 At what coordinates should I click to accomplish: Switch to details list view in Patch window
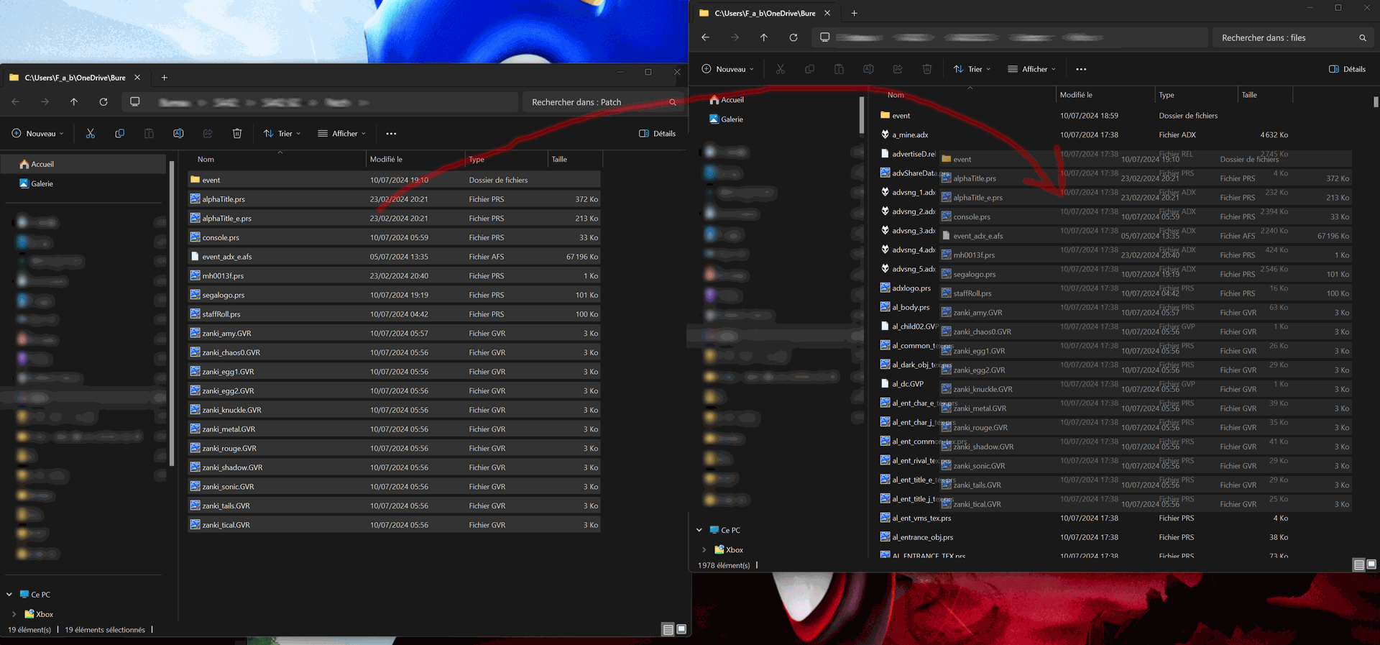tap(668, 629)
